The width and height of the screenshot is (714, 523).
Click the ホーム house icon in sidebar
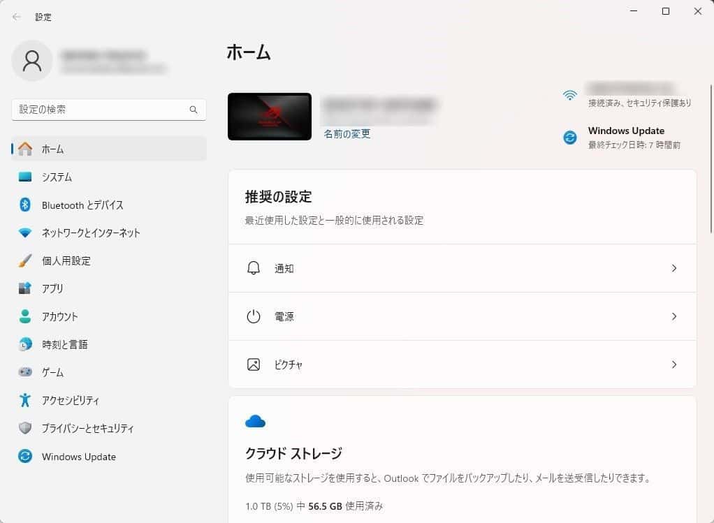click(25, 149)
